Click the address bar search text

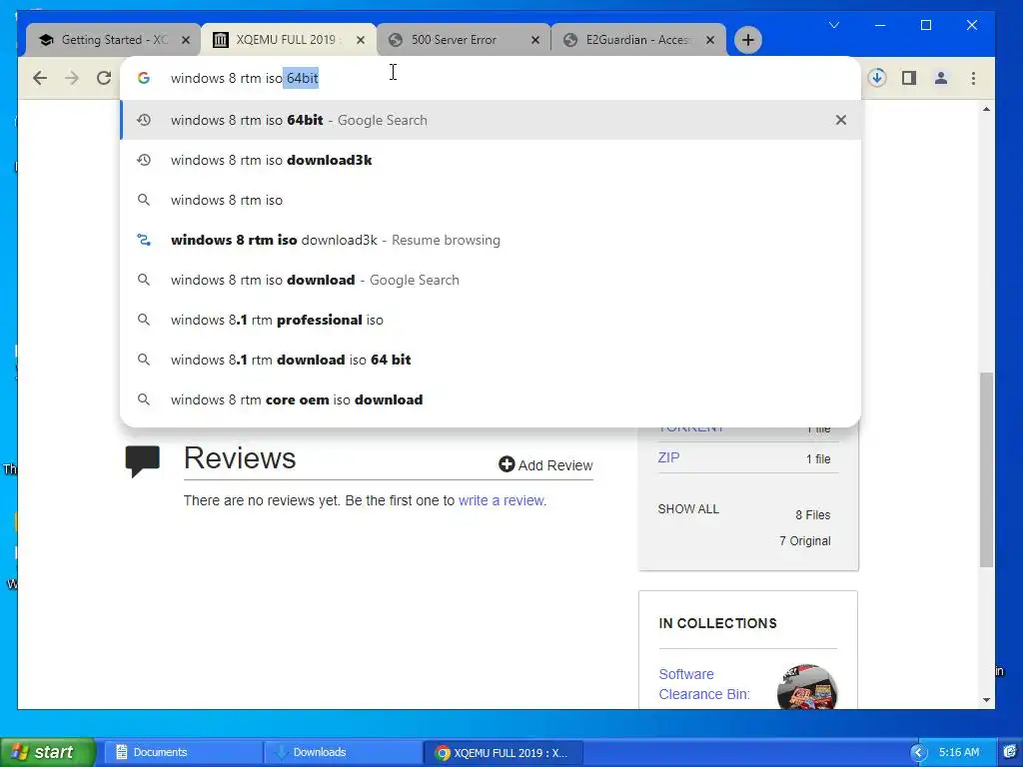(244, 78)
